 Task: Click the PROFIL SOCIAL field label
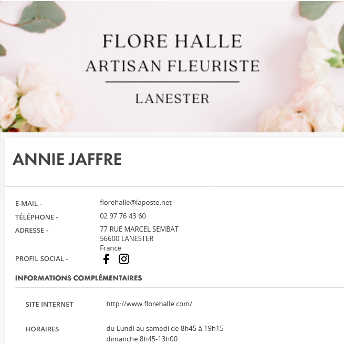click(x=41, y=259)
